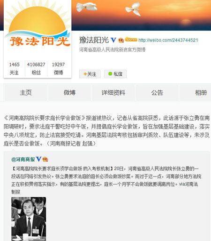The height and width of the screenshot is (241, 211).
Task: Click the blue V badge beside @河南商报
Action: tap(38, 159)
